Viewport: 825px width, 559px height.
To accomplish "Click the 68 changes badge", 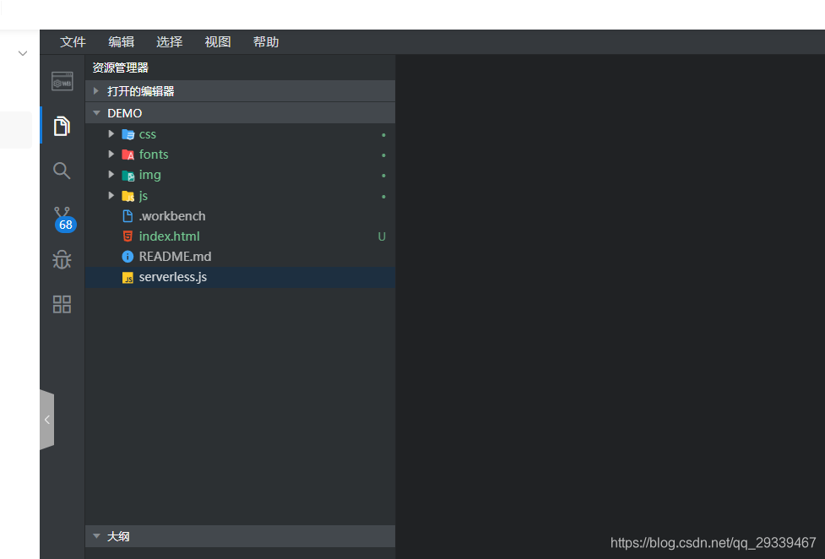I will (x=66, y=225).
